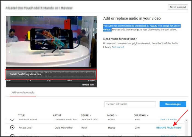Click the Save changes button

tap(173, 104)
